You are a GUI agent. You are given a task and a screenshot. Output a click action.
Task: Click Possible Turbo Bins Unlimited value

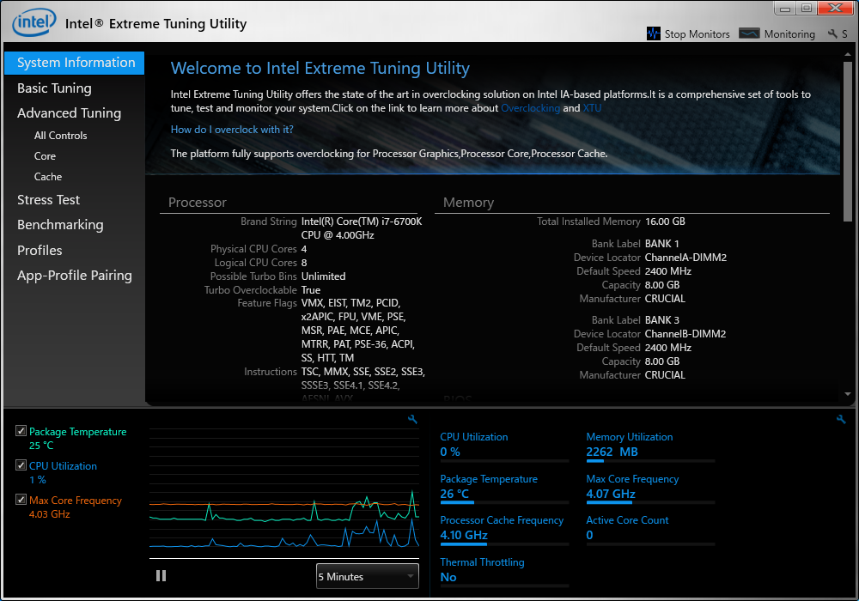coord(323,276)
